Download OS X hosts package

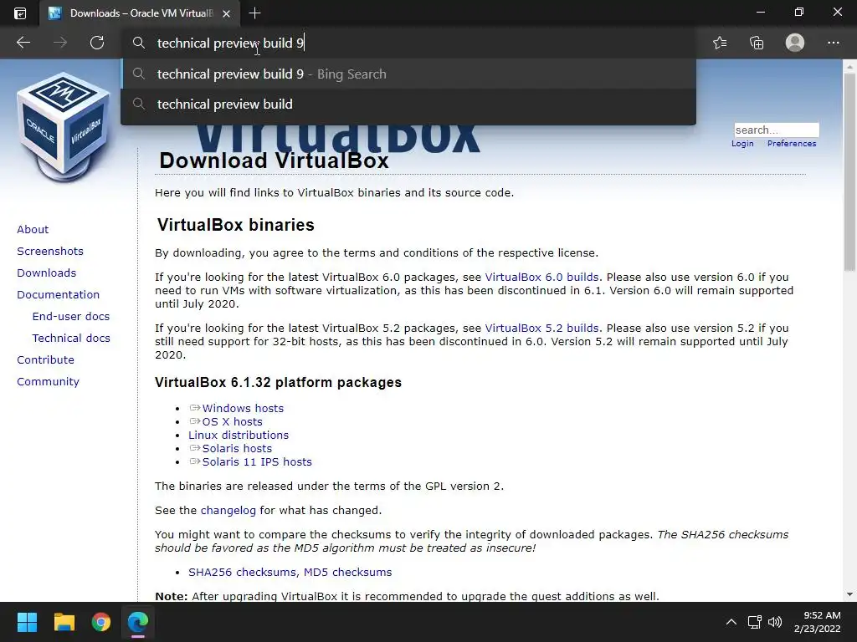click(233, 422)
